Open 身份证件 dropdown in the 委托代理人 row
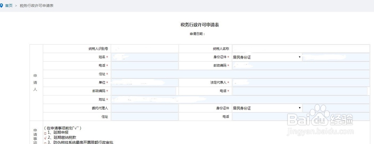Viewport: 374px width, 144px height. pyautogui.click(x=267, y=108)
